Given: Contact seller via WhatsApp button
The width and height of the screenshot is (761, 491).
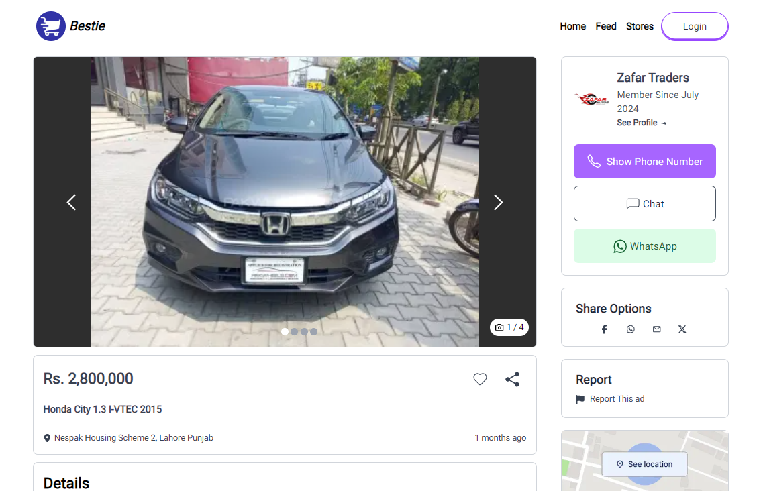Looking at the screenshot, I should tap(644, 246).
